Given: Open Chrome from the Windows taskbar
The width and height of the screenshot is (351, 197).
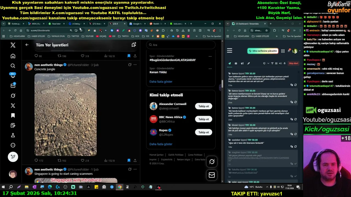Looking at the screenshot, I should [120, 187].
